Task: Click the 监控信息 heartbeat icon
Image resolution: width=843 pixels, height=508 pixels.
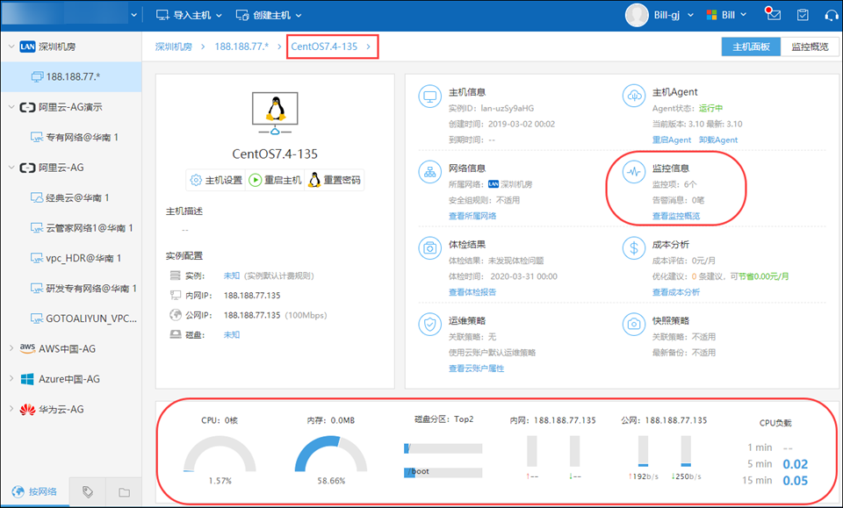Action: pos(633,173)
